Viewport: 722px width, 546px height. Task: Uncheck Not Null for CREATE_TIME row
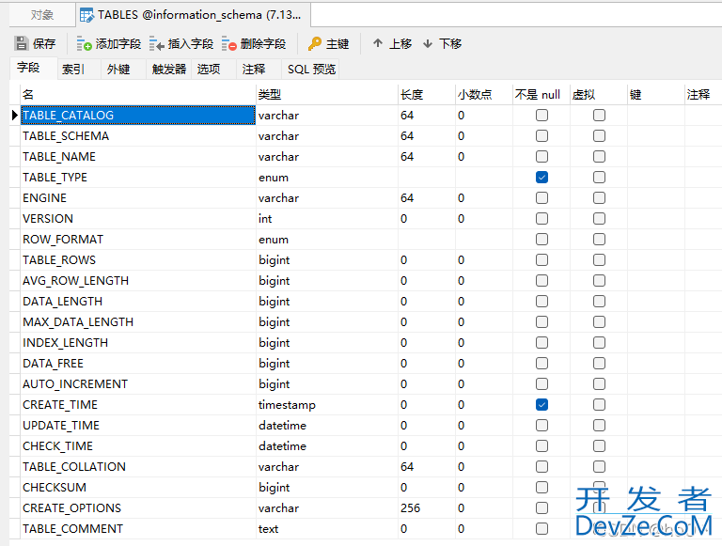click(541, 404)
